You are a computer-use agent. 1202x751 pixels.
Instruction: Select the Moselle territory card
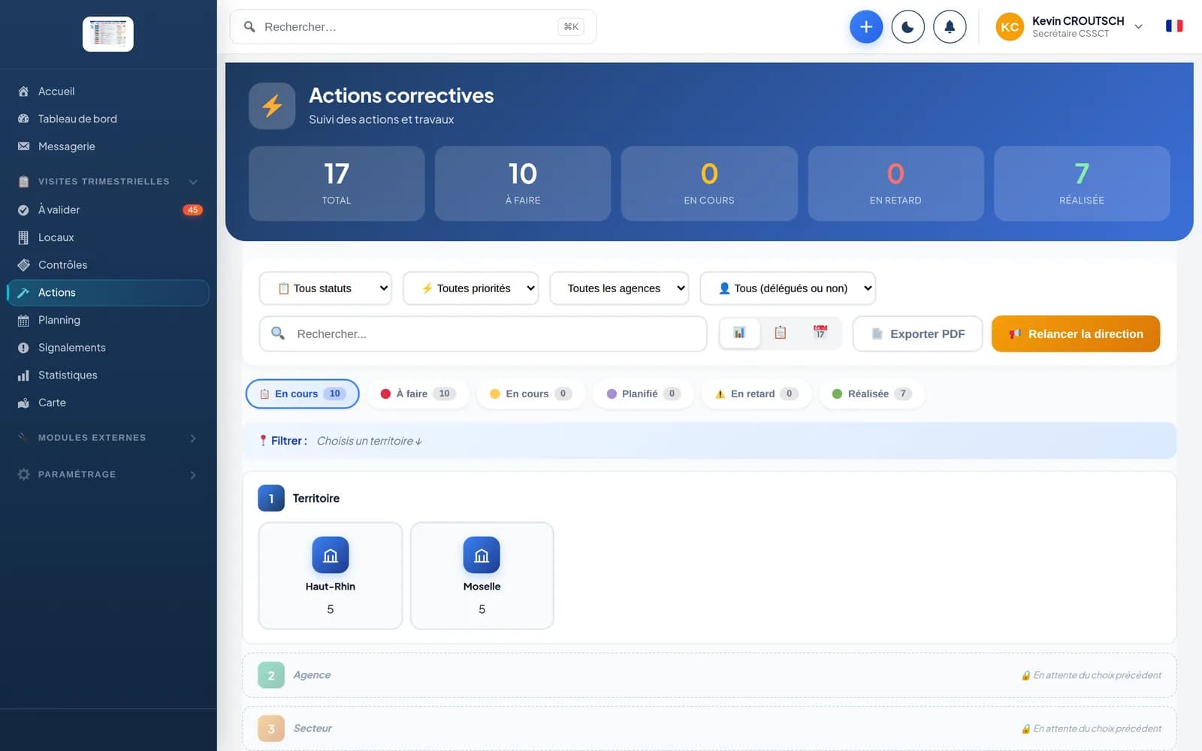(x=482, y=576)
